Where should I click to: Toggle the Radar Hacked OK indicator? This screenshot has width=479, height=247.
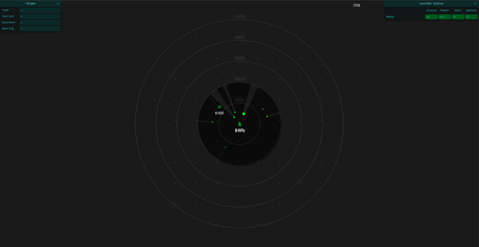(x=471, y=17)
